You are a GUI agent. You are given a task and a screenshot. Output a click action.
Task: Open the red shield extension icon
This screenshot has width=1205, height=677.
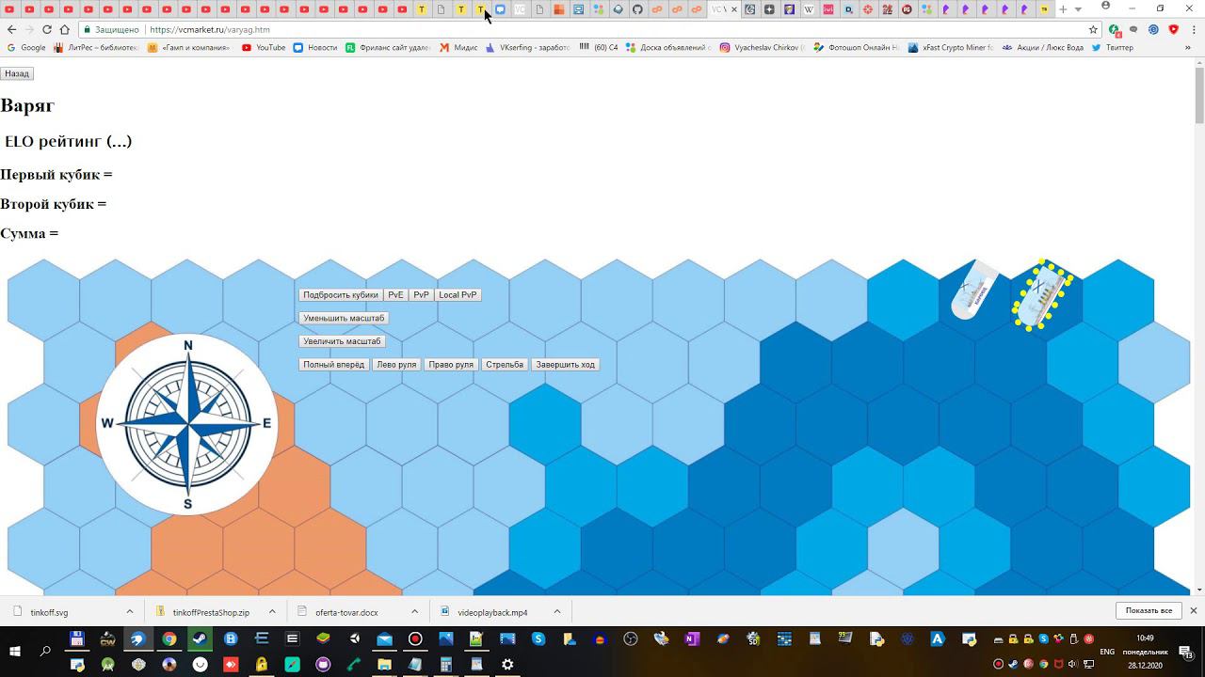coord(1173,29)
